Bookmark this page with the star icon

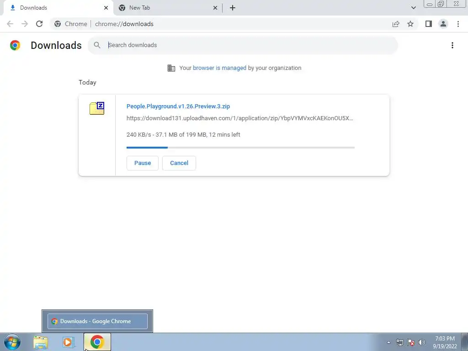[410, 24]
